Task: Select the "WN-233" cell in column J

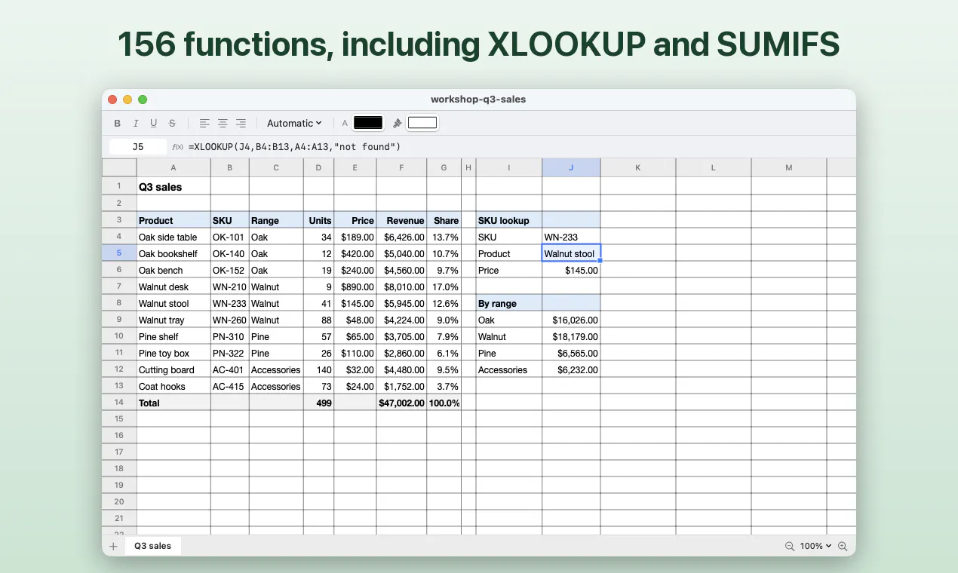Action: tap(571, 237)
